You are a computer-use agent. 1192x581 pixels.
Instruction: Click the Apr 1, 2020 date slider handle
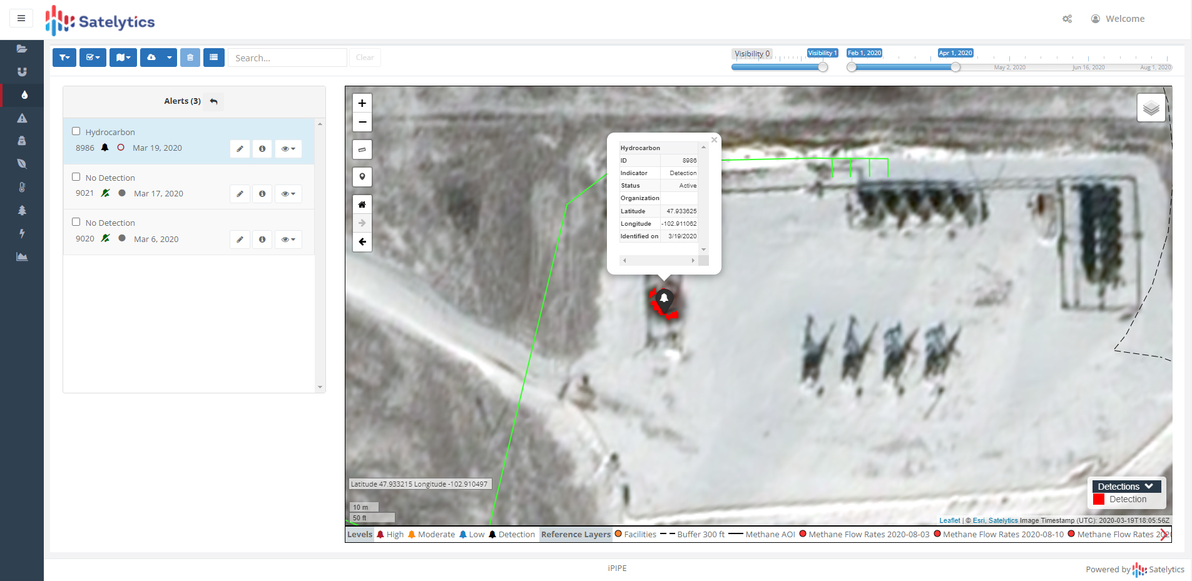955,67
